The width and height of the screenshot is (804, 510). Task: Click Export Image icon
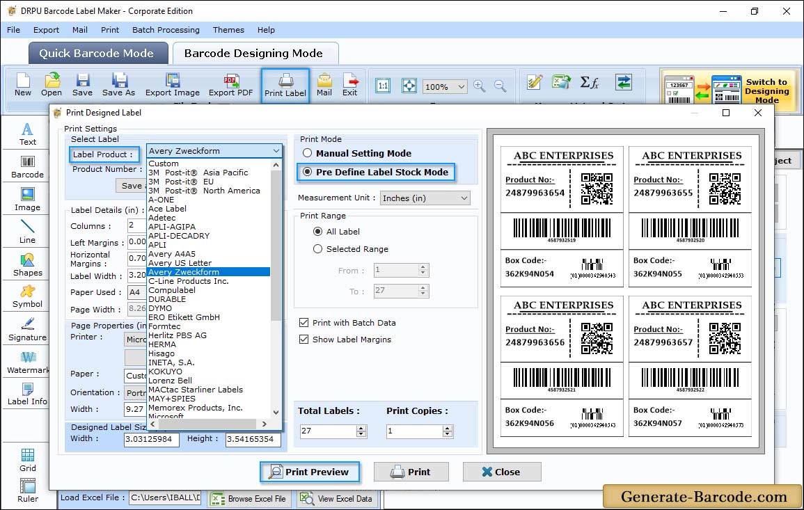click(x=173, y=85)
